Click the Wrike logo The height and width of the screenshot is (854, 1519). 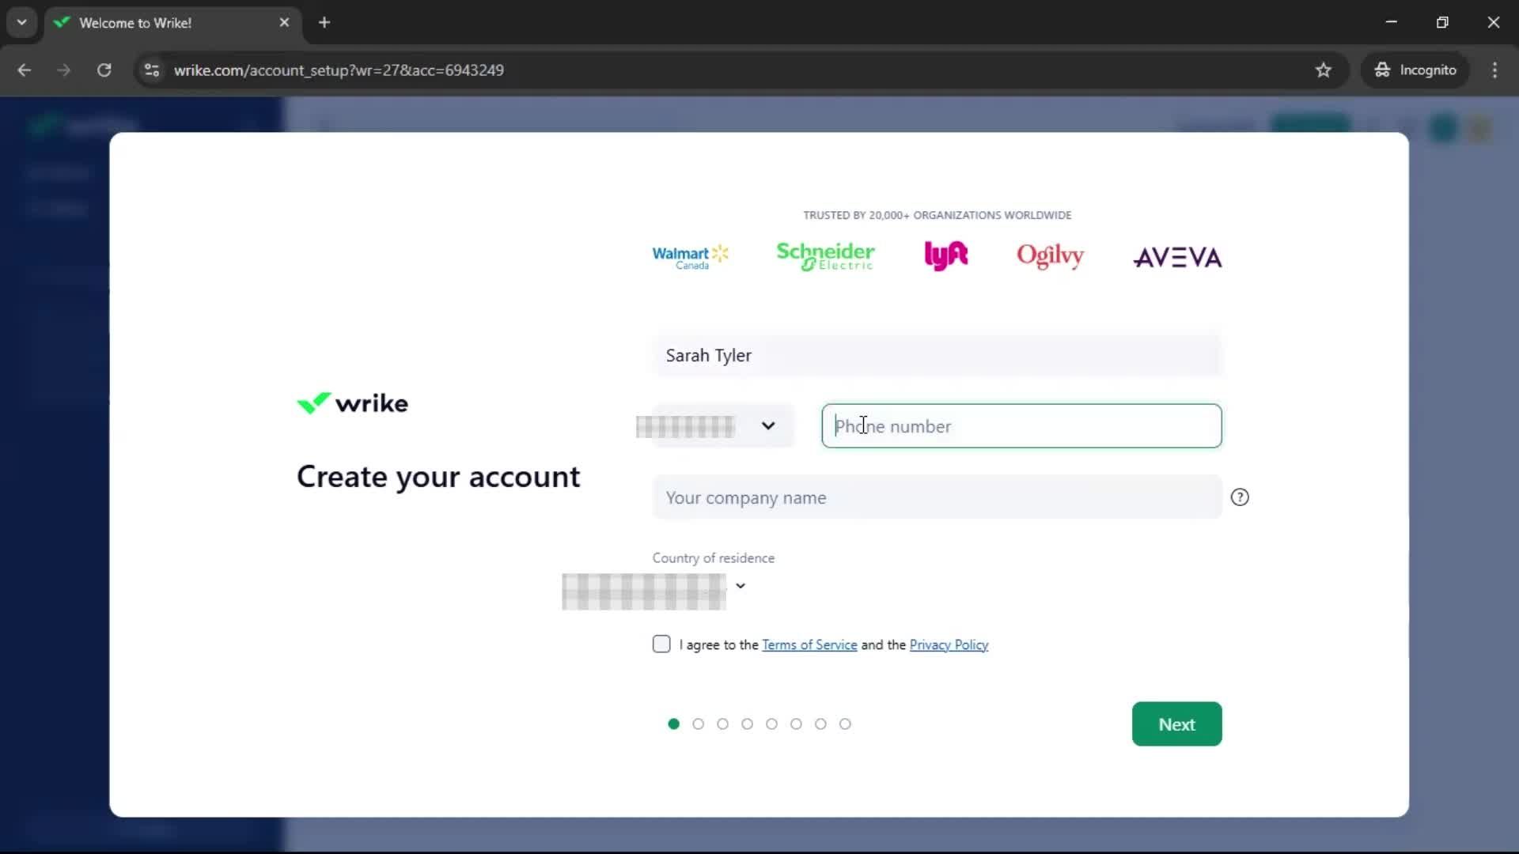[x=353, y=403]
